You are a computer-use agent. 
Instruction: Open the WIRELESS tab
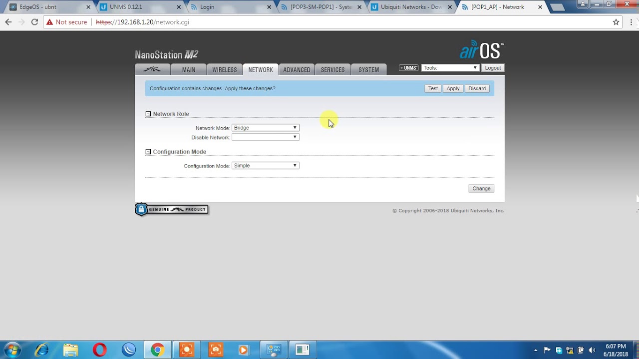click(x=225, y=70)
